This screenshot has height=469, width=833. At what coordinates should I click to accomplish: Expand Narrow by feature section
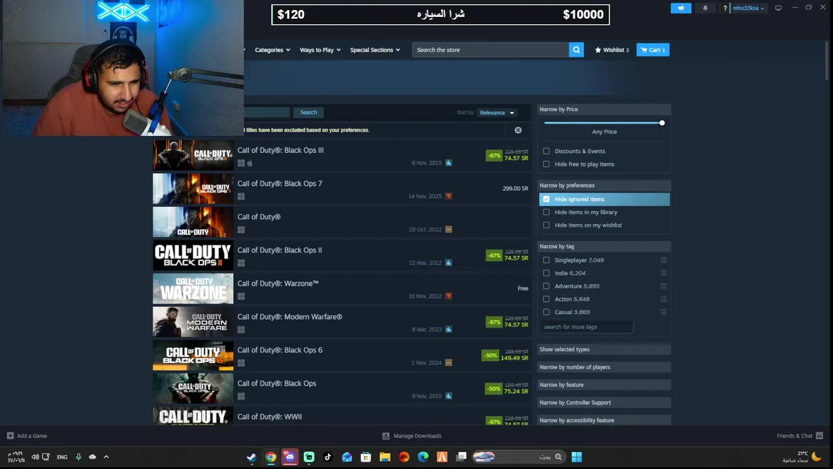[604, 385]
